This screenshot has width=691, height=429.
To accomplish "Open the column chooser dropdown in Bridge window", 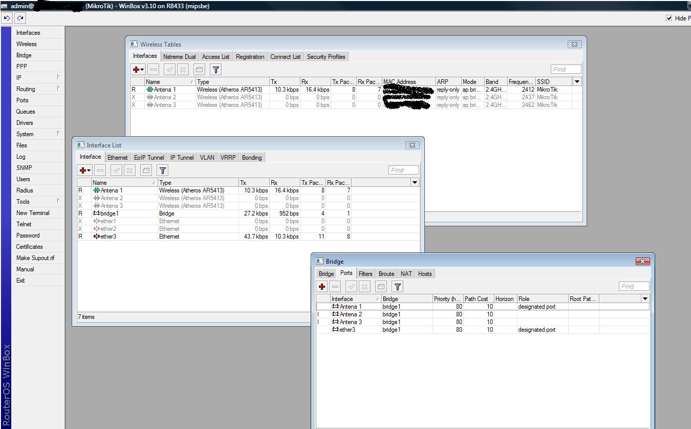I will [645, 299].
